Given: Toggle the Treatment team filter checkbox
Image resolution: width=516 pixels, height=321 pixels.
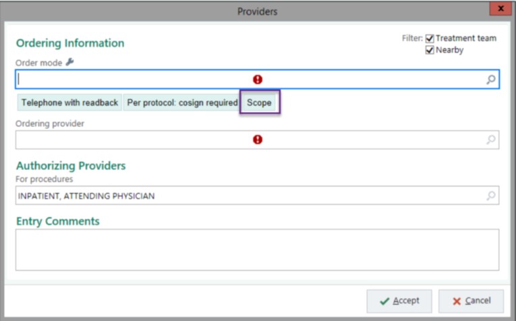Looking at the screenshot, I should click(430, 38).
